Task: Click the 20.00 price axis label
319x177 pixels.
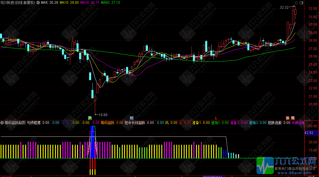Action: [312, 104]
